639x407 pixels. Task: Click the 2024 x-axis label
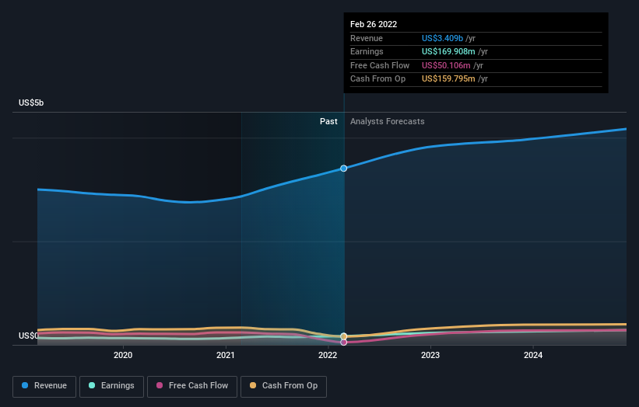click(533, 356)
